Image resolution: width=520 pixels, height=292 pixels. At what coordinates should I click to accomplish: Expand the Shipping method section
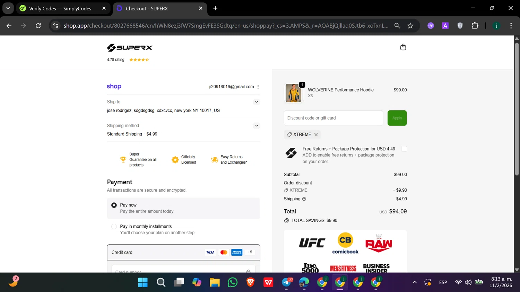257,126
